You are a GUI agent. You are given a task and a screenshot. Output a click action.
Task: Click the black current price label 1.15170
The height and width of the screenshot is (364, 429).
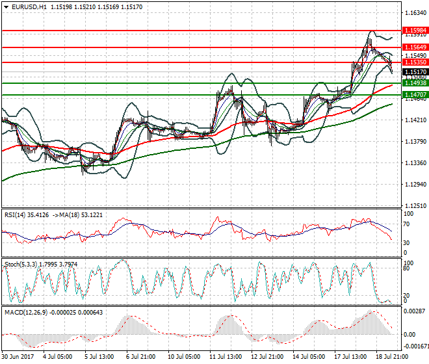pos(415,72)
